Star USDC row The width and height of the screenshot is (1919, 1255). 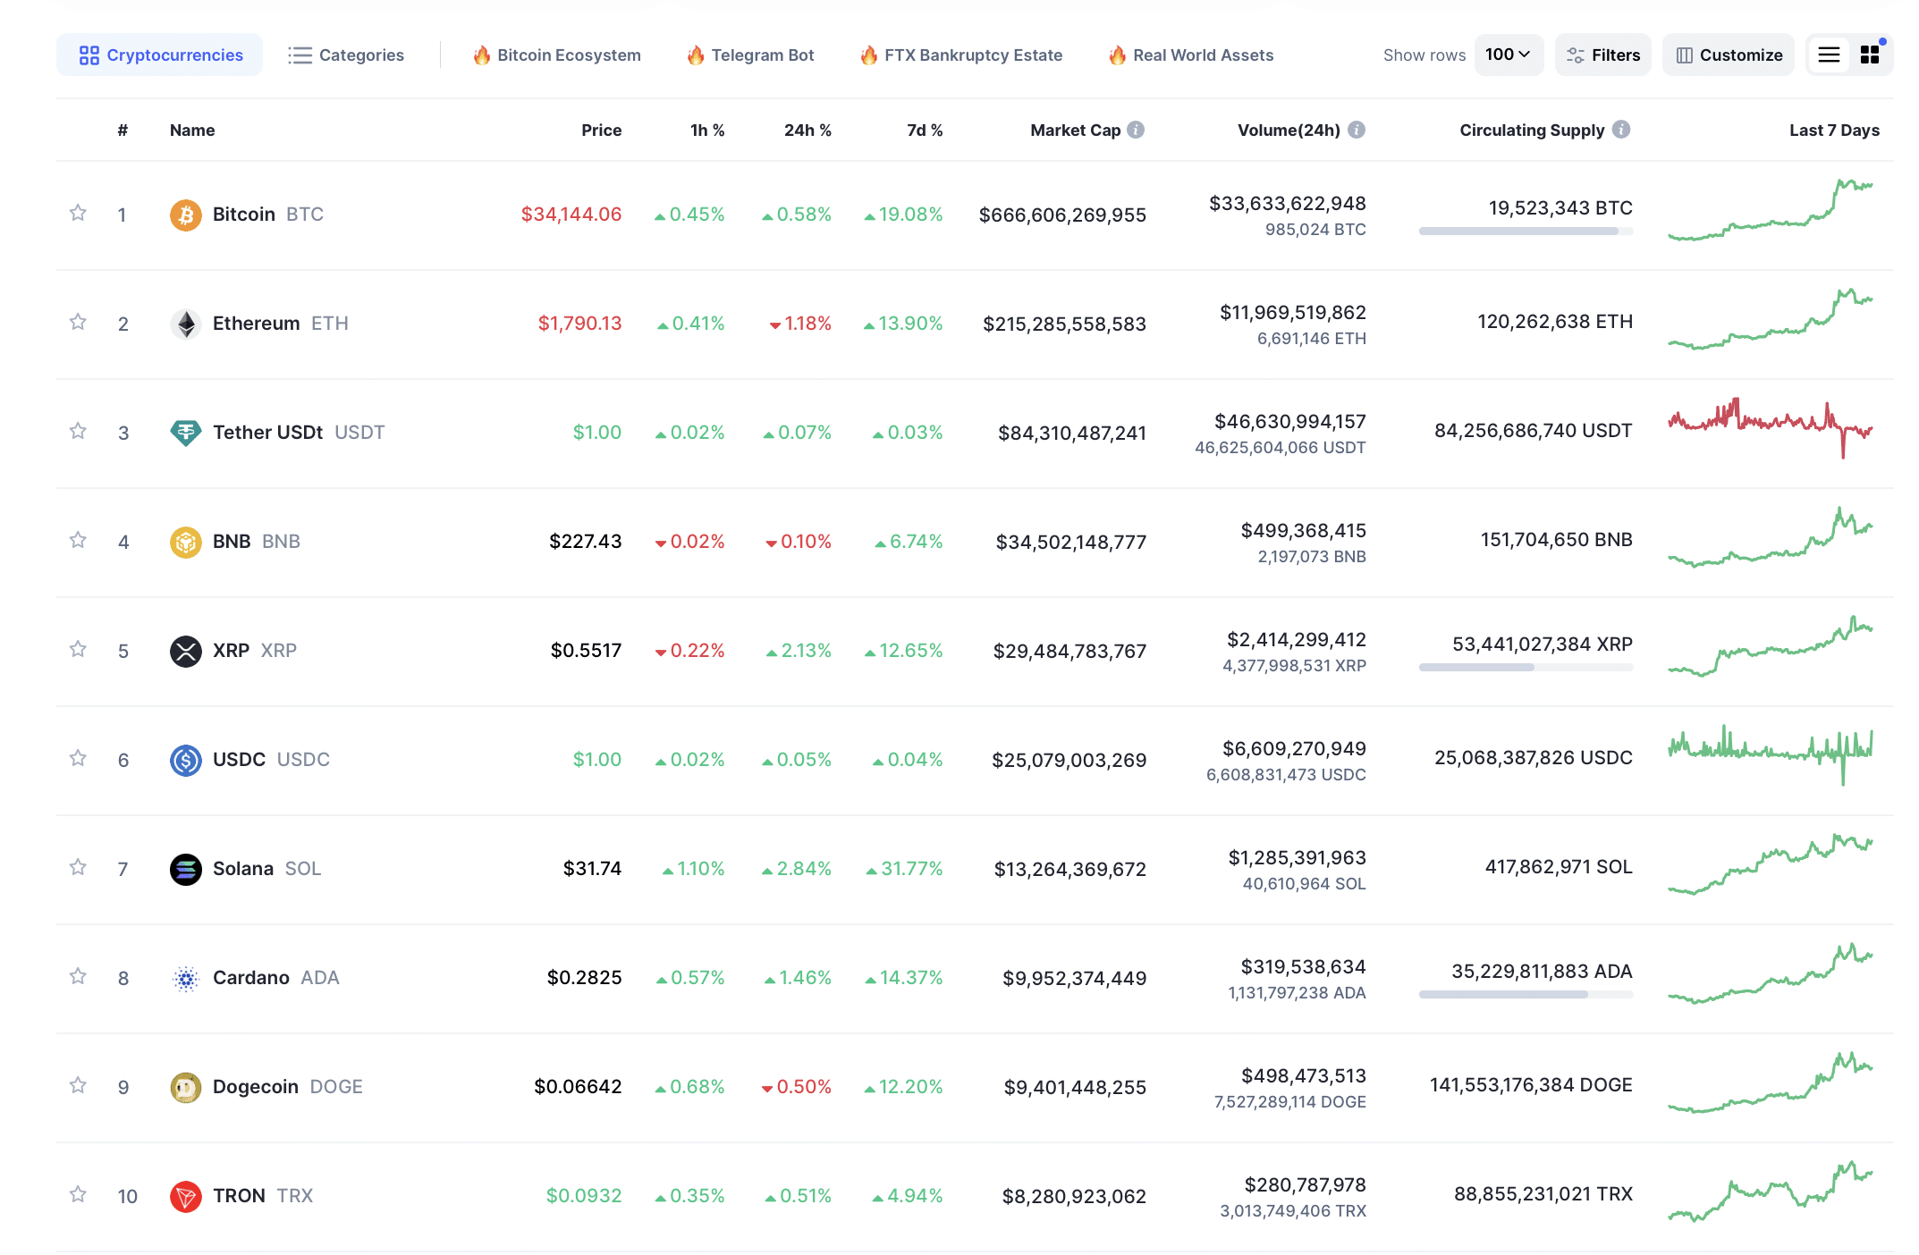pyautogui.click(x=78, y=758)
